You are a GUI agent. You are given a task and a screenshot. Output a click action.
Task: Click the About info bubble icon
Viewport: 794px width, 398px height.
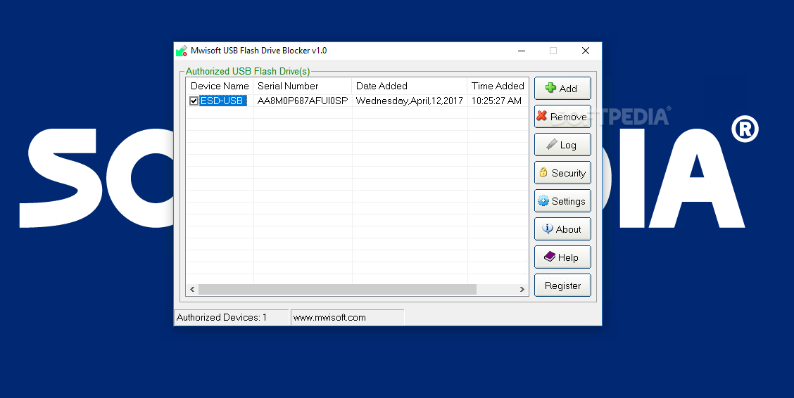[x=548, y=229]
